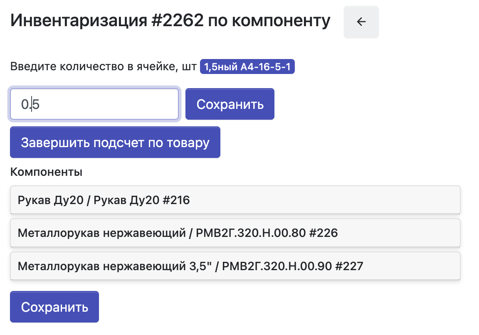
Task: Click the "Введите количество в ячейке, шт" label
Action: coord(103,67)
